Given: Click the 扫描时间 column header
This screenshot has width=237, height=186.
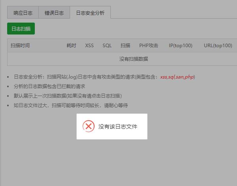Looking at the screenshot, I should point(20,46).
